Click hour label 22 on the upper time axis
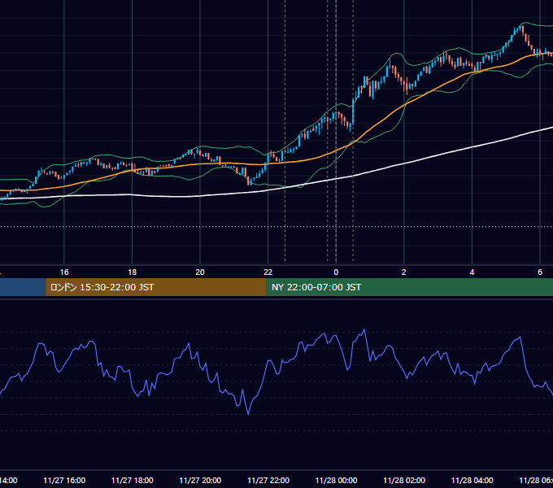Image resolution: width=553 pixels, height=488 pixels. 268,272
